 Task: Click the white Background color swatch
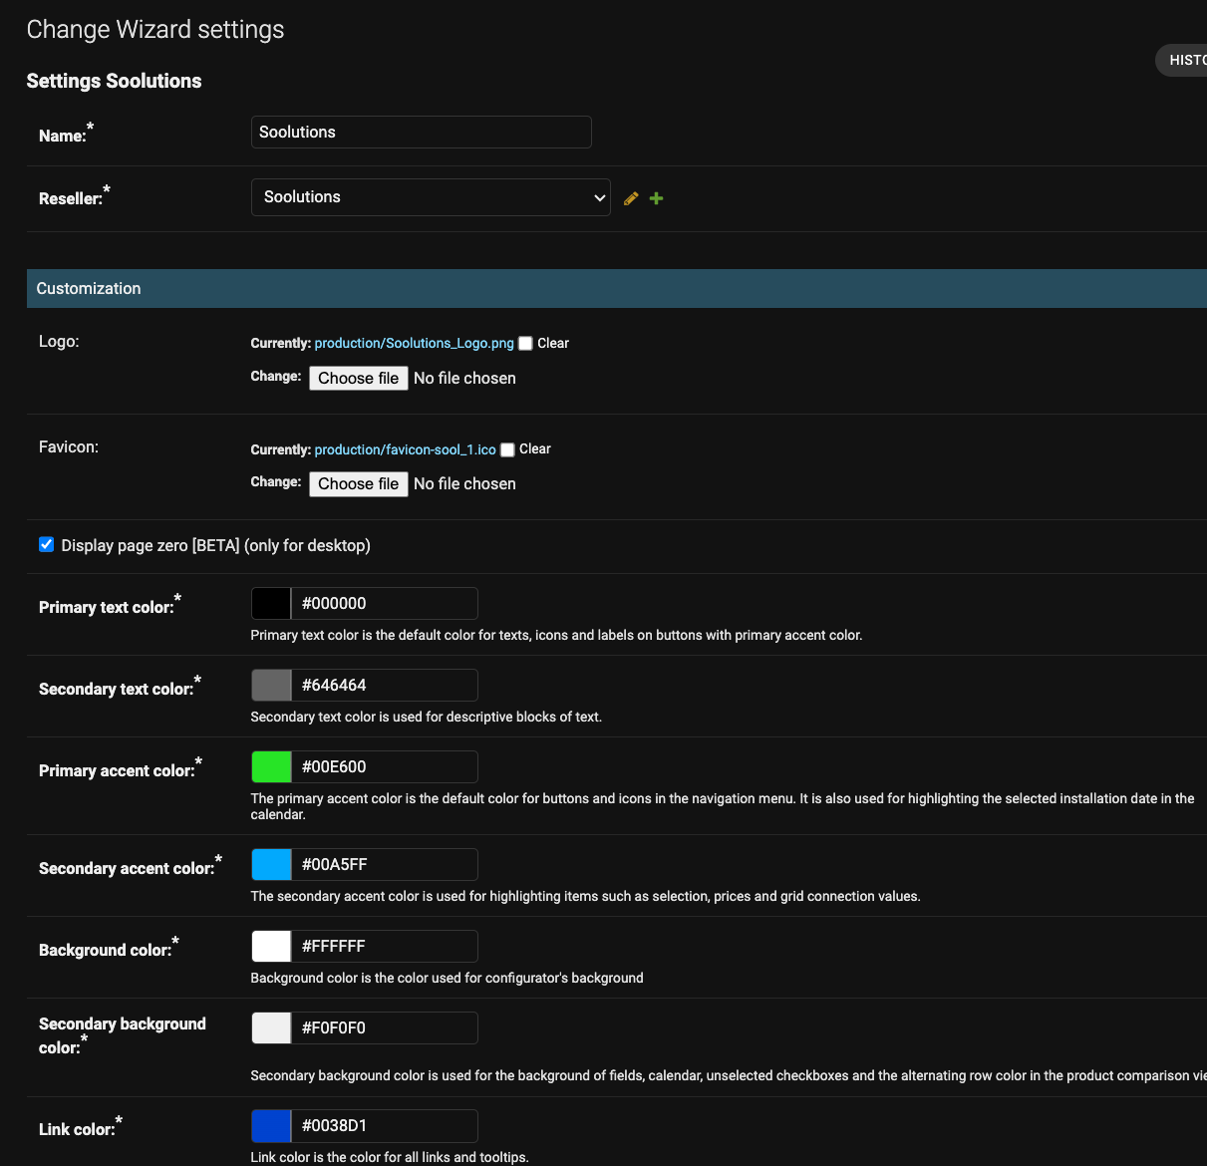click(271, 947)
